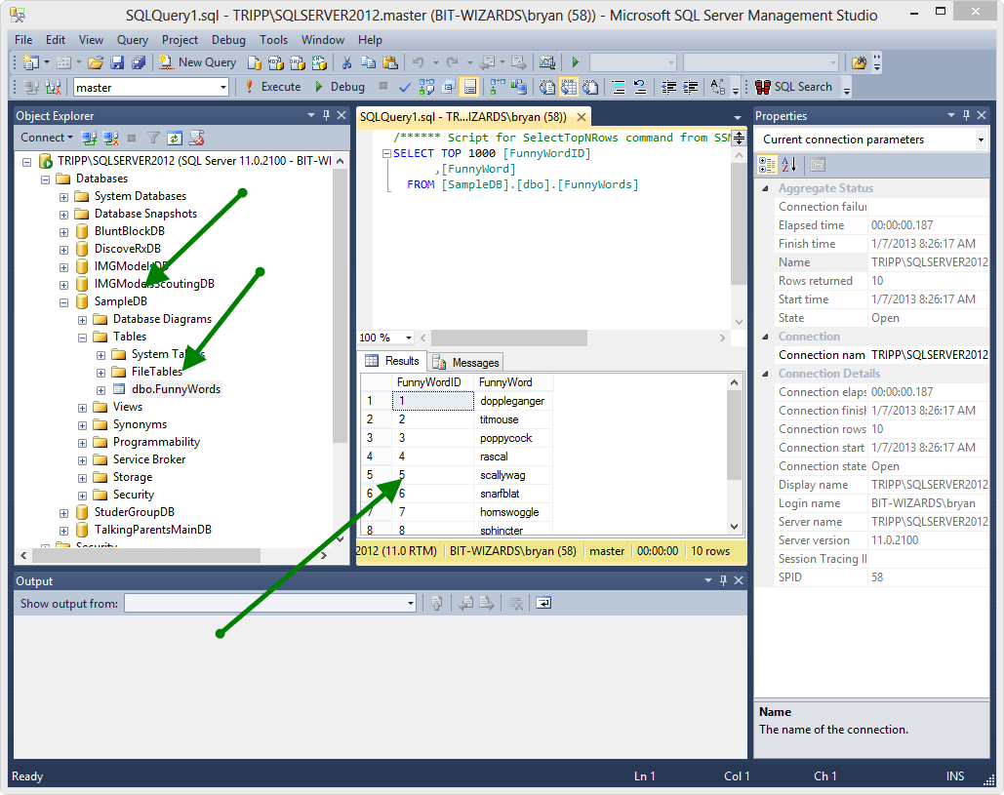
Task: Click the Paste clipboard icon
Action: click(390, 62)
